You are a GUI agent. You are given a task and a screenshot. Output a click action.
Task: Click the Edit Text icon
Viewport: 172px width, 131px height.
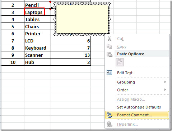(109, 73)
